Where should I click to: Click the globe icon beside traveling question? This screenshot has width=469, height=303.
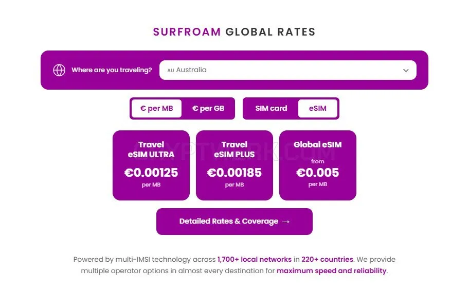(59, 70)
